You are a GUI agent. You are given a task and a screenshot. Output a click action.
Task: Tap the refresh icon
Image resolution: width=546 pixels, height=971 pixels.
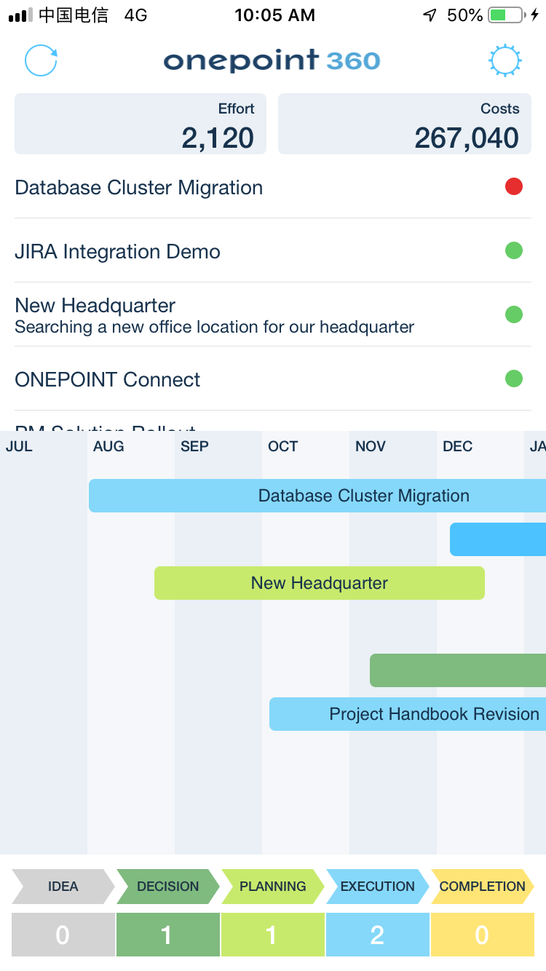coord(41,60)
